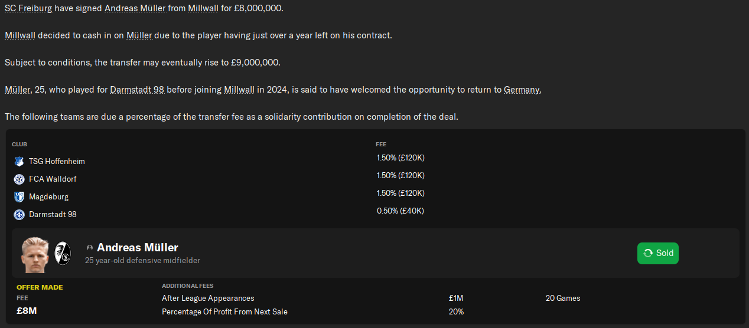Click the TSG Hoffenheim club badge icon
The width and height of the screenshot is (749, 328).
pos(19,161)
